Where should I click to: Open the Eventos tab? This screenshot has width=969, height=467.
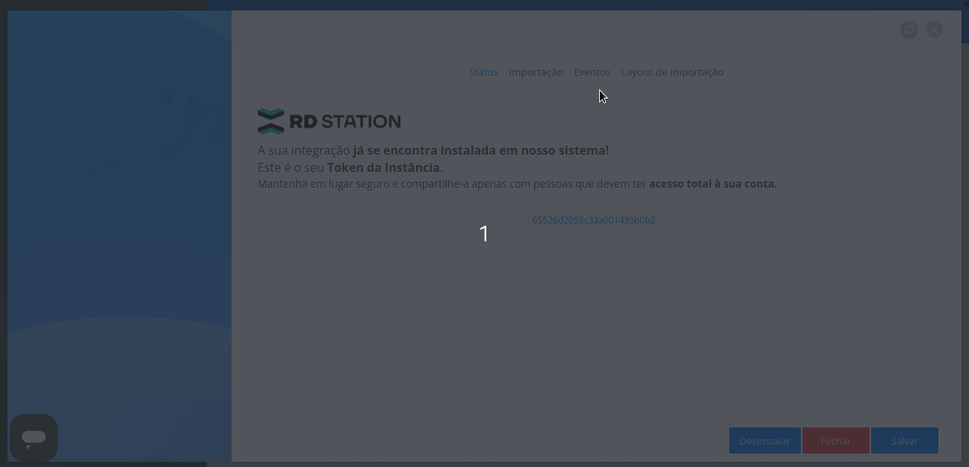point(592,72)
